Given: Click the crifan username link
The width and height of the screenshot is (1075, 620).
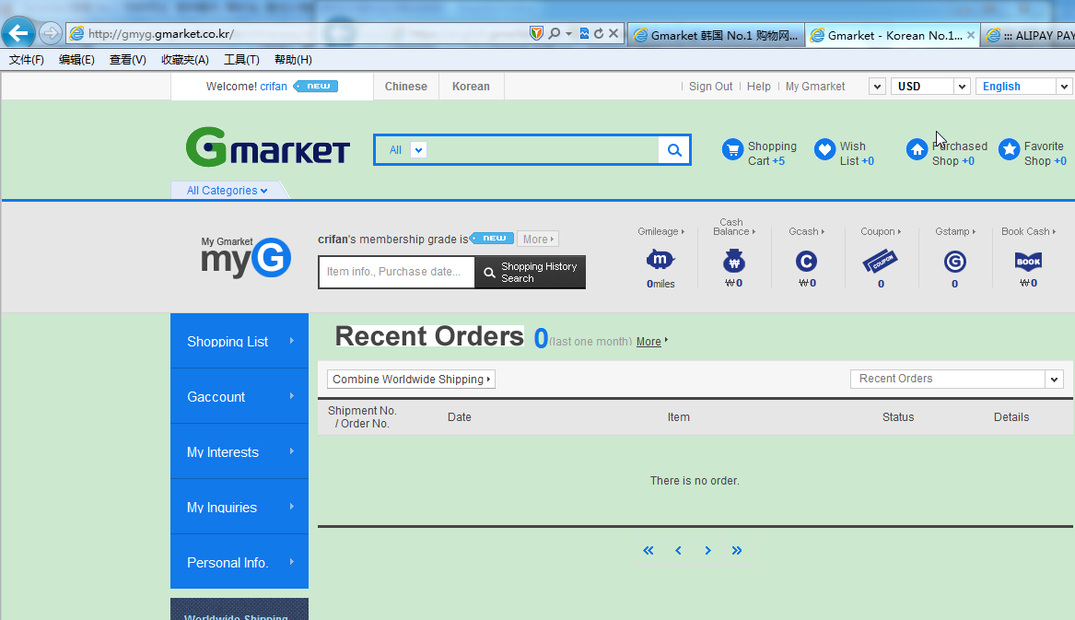Looking at the screenshot, I should point(274,87).
